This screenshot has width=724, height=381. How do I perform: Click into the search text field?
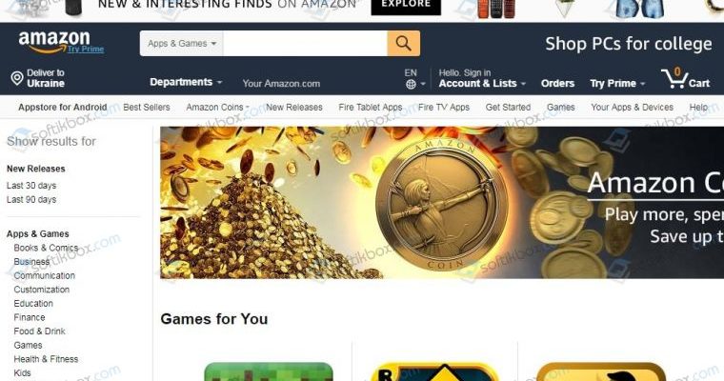[x=305, y=44]
